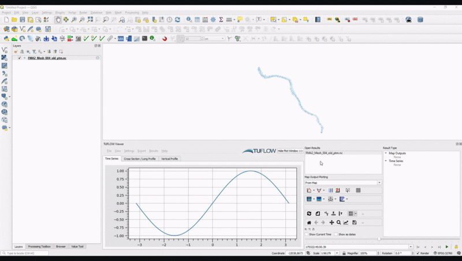Click the map Refresh icon in toolbar

177,20
